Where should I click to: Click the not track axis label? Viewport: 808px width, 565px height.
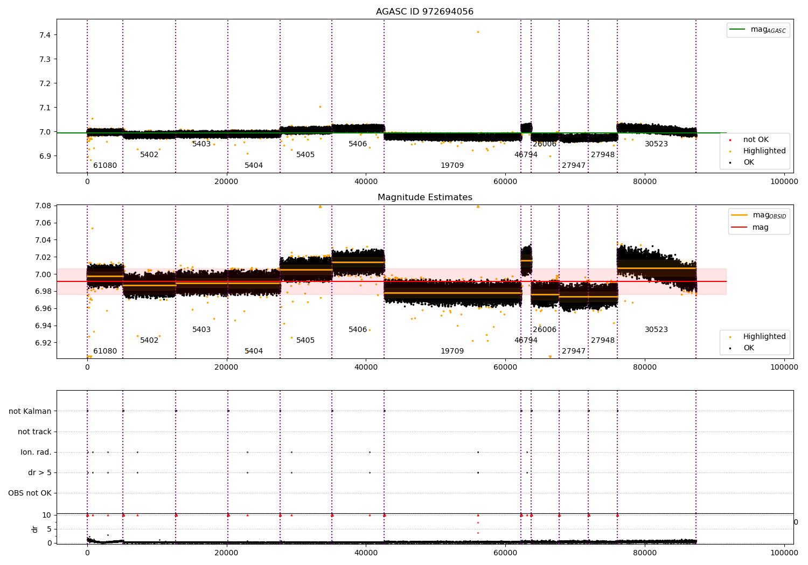(34, 432)
